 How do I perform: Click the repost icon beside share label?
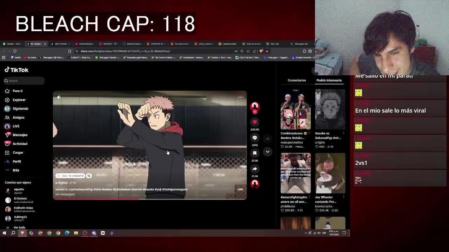[x=89, y=176]
